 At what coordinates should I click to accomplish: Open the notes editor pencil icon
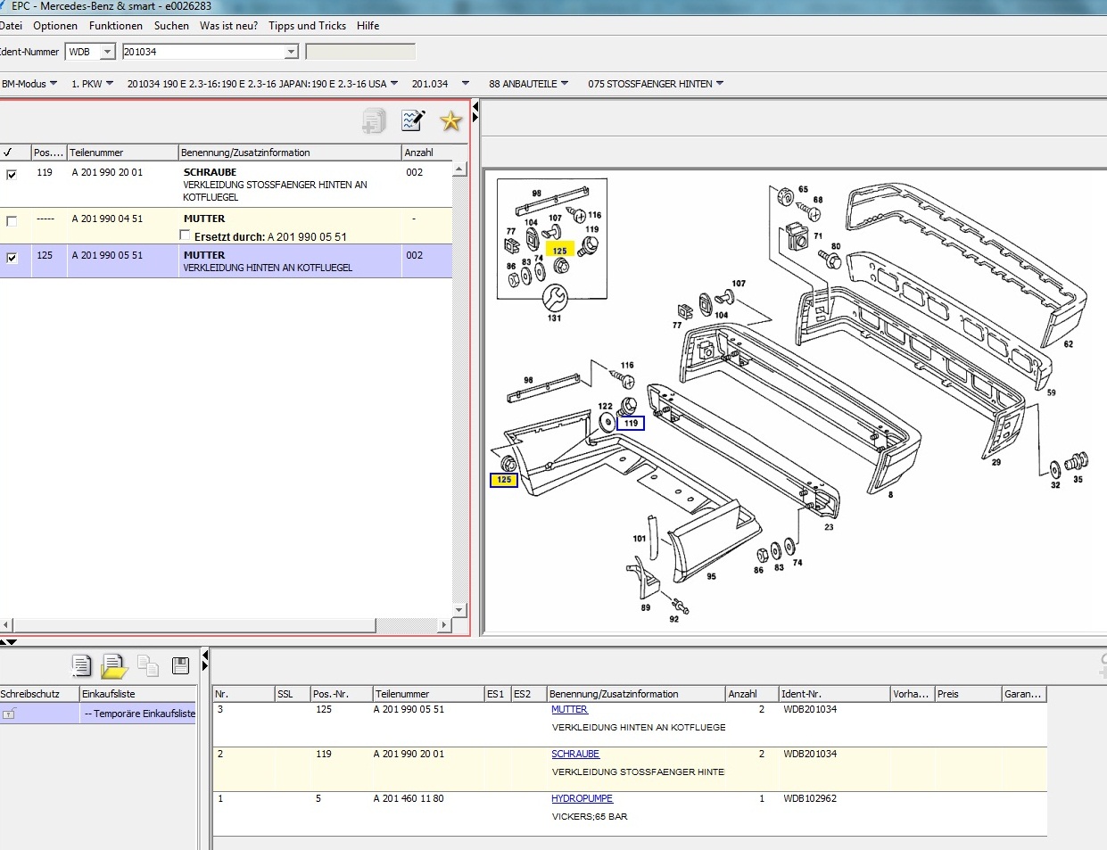413,120
